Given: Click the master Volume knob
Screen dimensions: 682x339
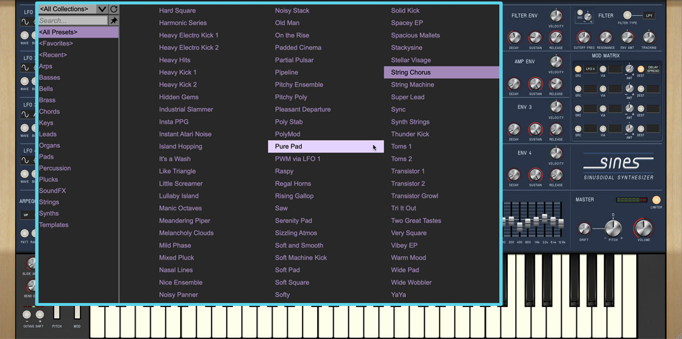Looking at the screenshot, I should pos(644,228).
